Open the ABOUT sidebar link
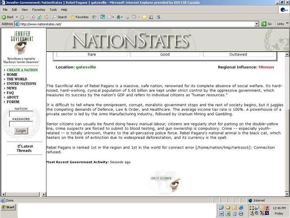The width and height of the screenshot is (290, 218). click(13, 97)
